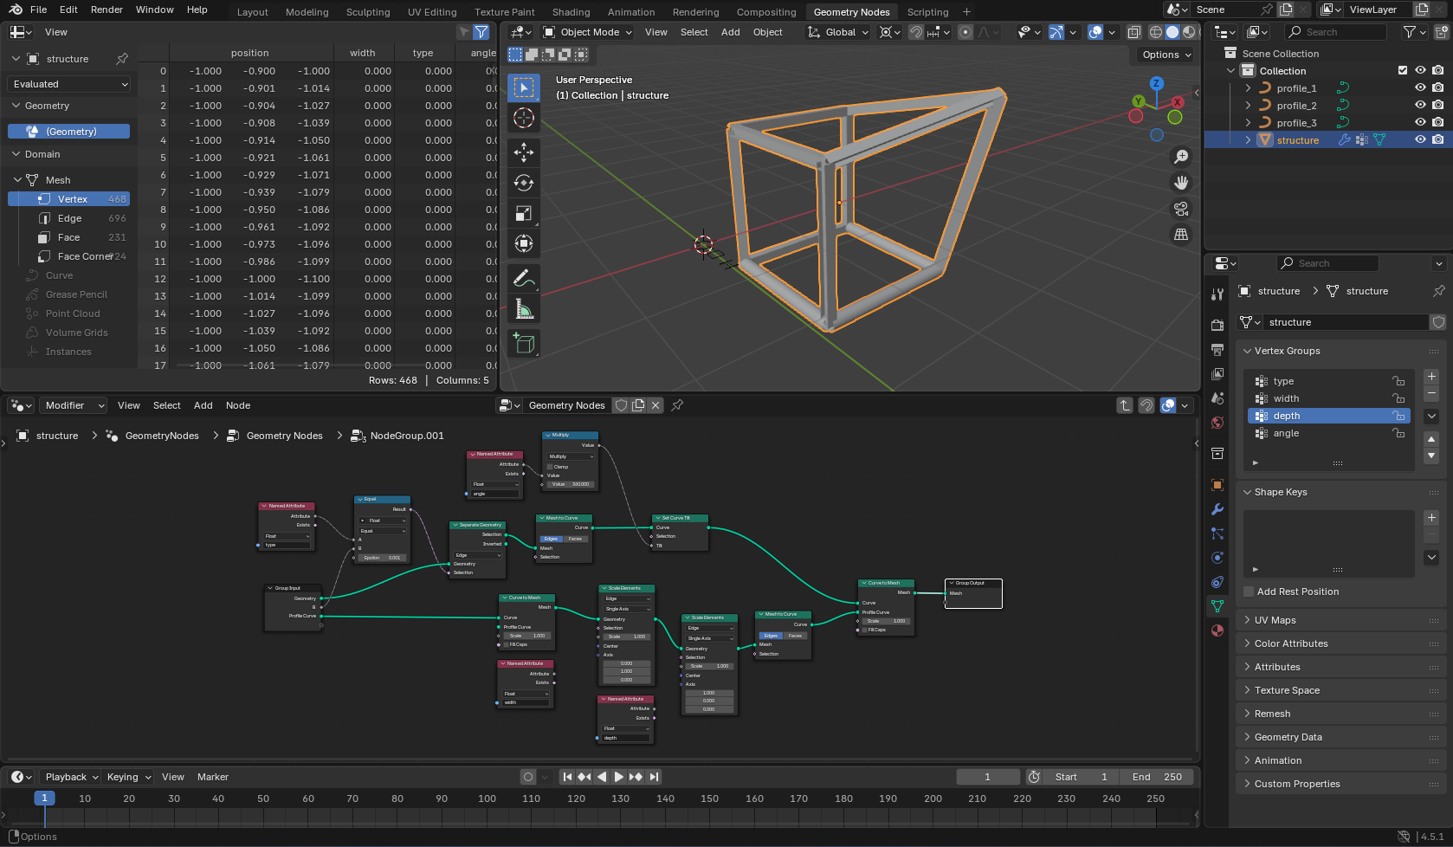Open the Node menu in node editor

click(x=238, y=405)
